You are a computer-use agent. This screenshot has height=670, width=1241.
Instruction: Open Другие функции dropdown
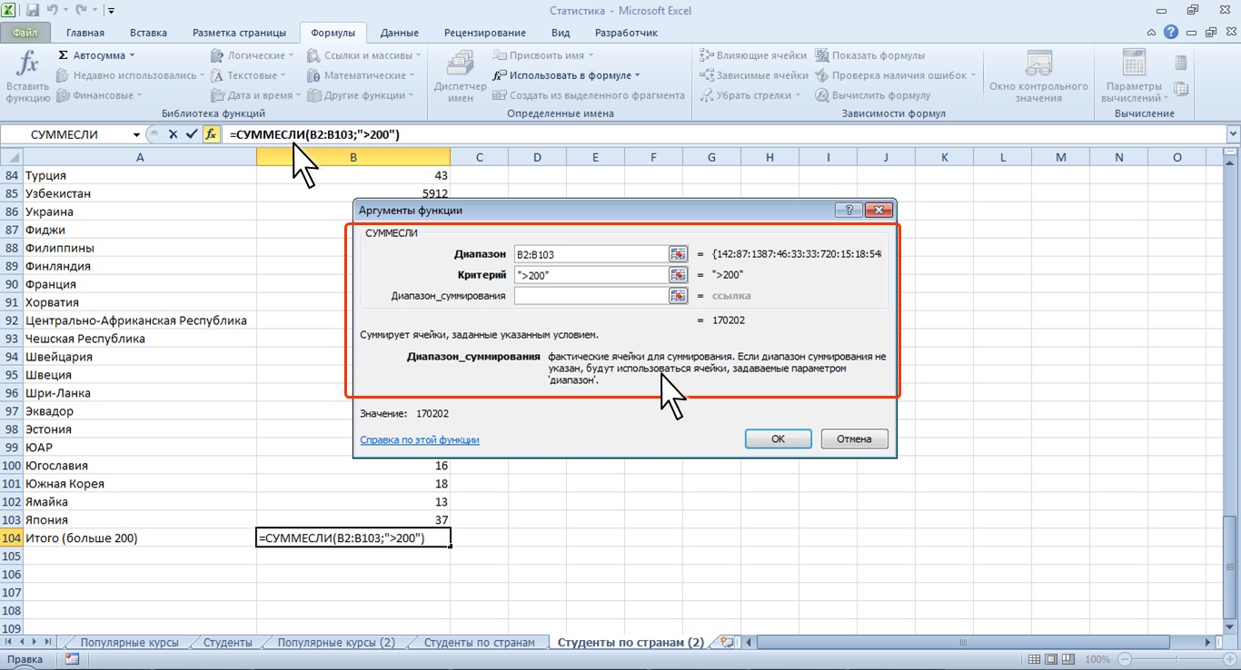pos(361,95)
